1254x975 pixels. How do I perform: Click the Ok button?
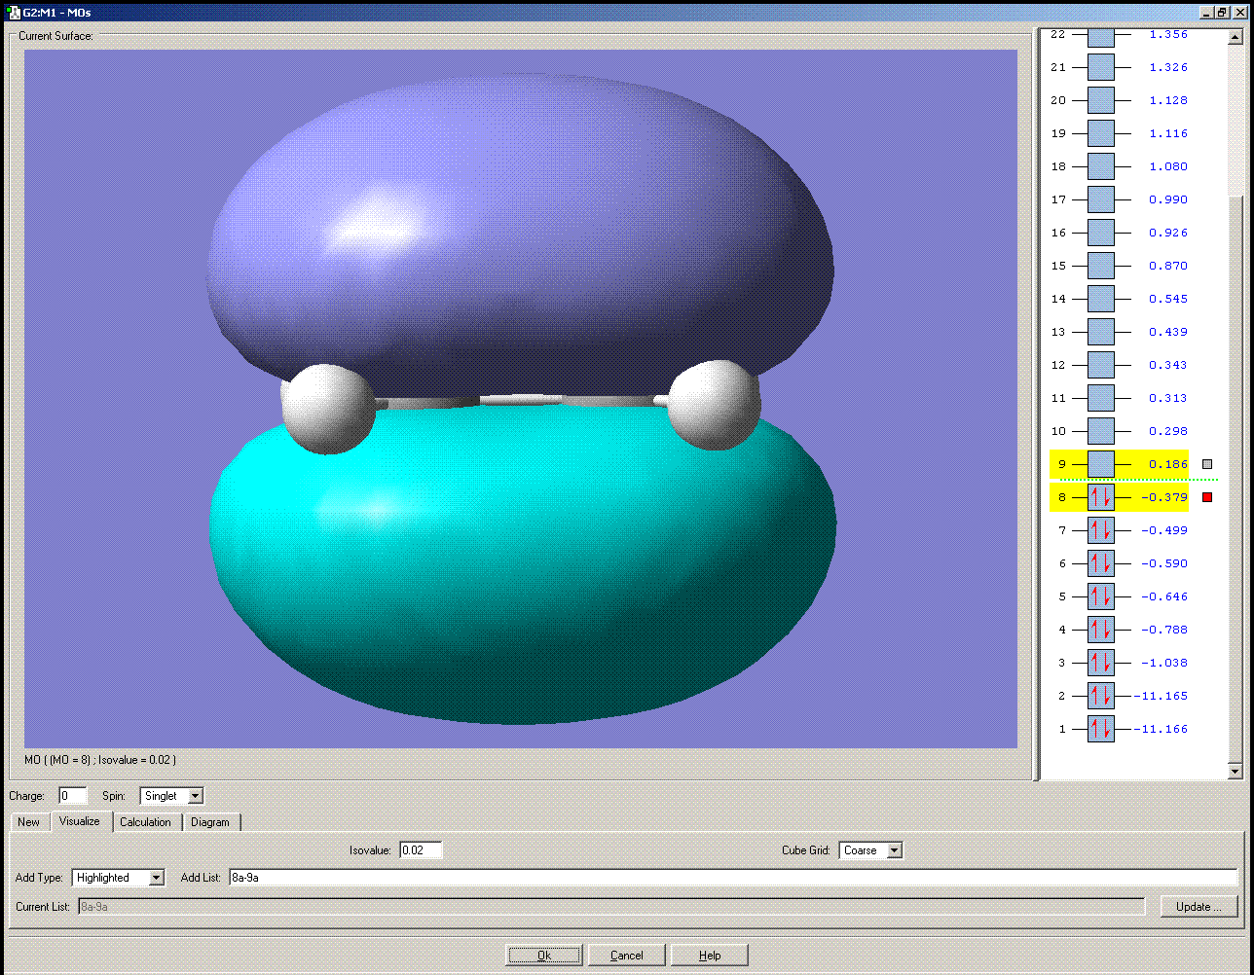point(543,955)
